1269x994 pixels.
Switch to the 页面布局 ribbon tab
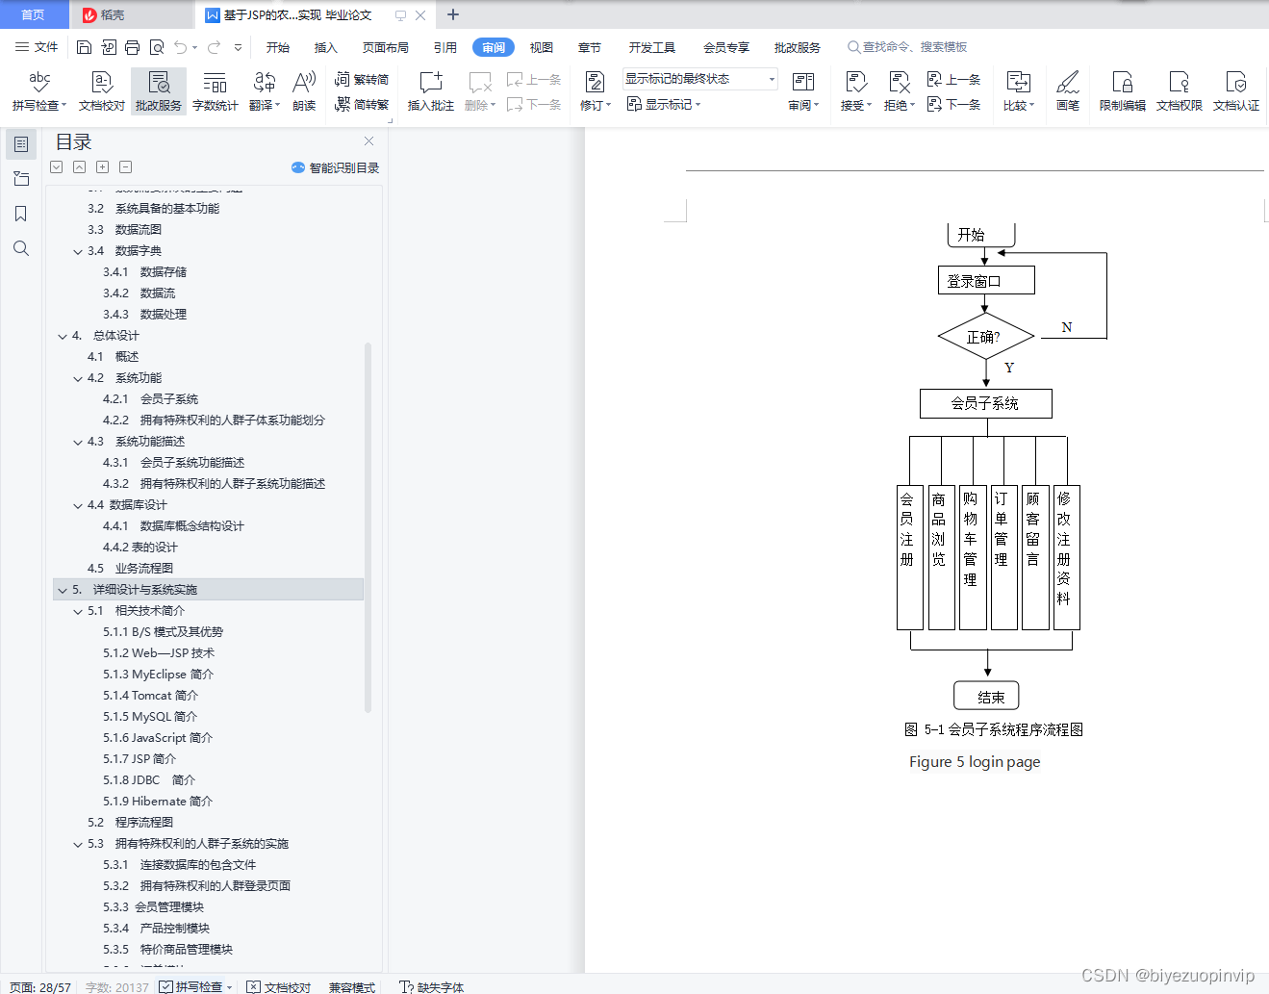(x=386, y=47)
